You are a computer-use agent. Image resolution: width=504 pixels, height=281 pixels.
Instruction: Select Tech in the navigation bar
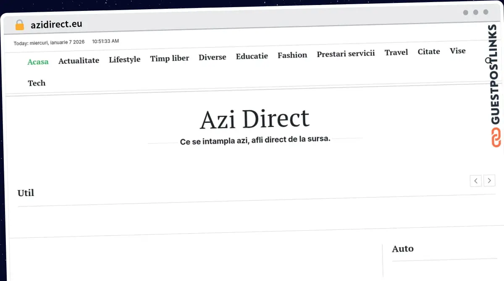[37, 83]
